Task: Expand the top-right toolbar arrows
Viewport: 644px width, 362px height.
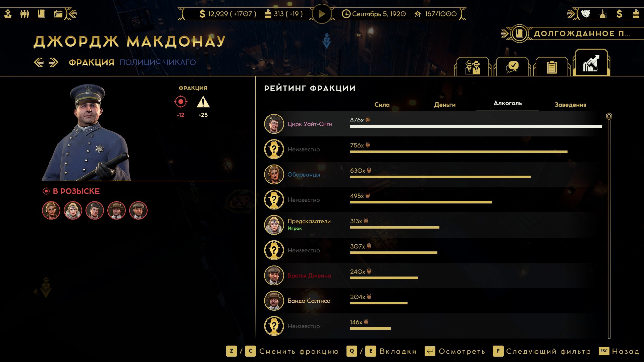Action: (571, 14)
